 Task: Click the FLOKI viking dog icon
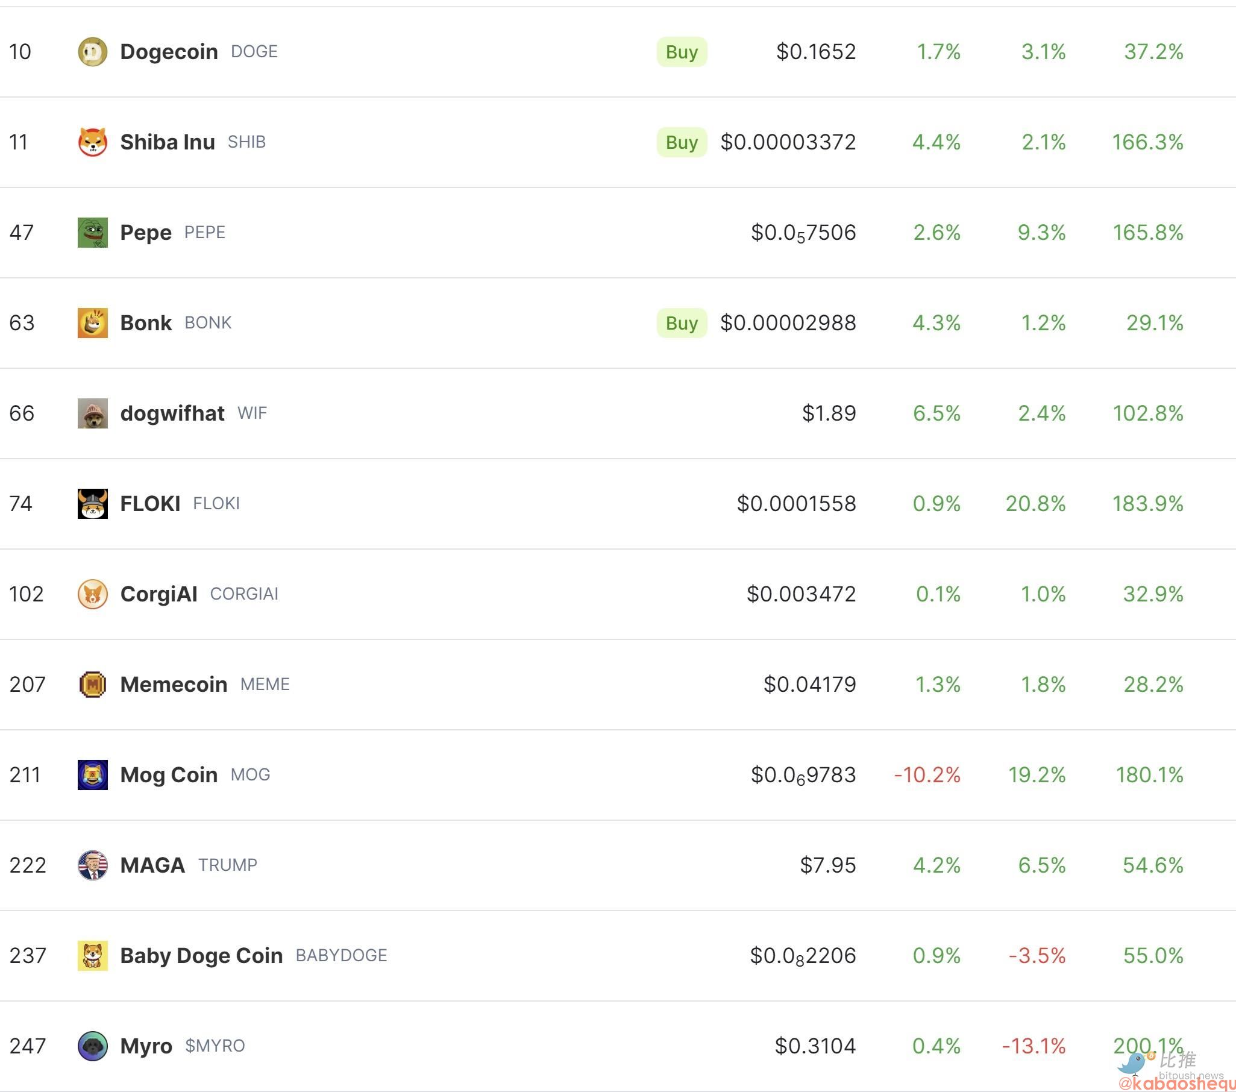point(93,504)
